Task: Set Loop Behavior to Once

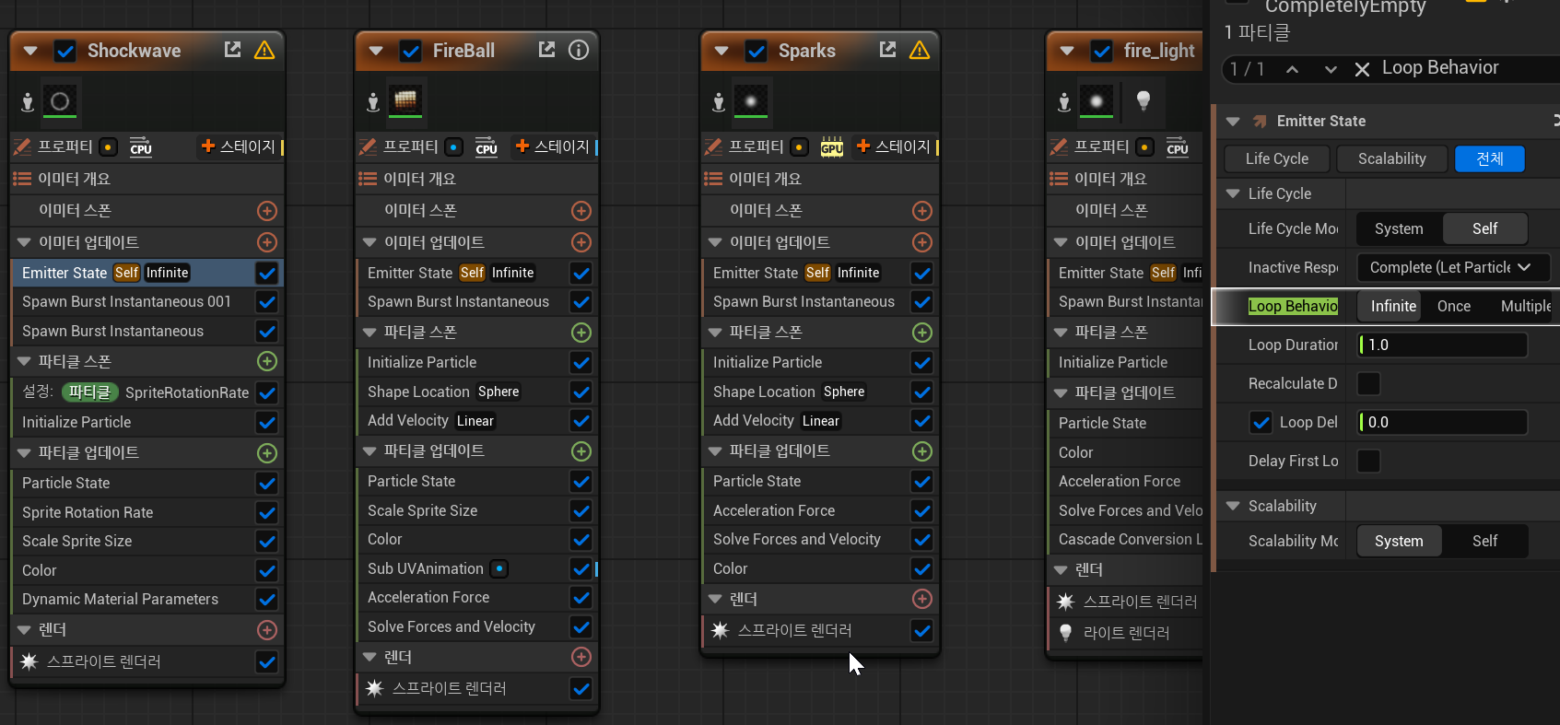Action: (x=1454, y=306)
